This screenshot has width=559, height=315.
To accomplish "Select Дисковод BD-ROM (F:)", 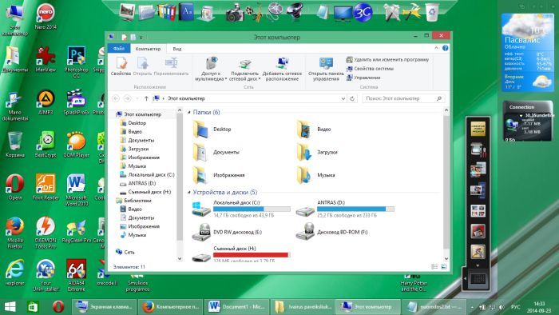I will point(331,232).
